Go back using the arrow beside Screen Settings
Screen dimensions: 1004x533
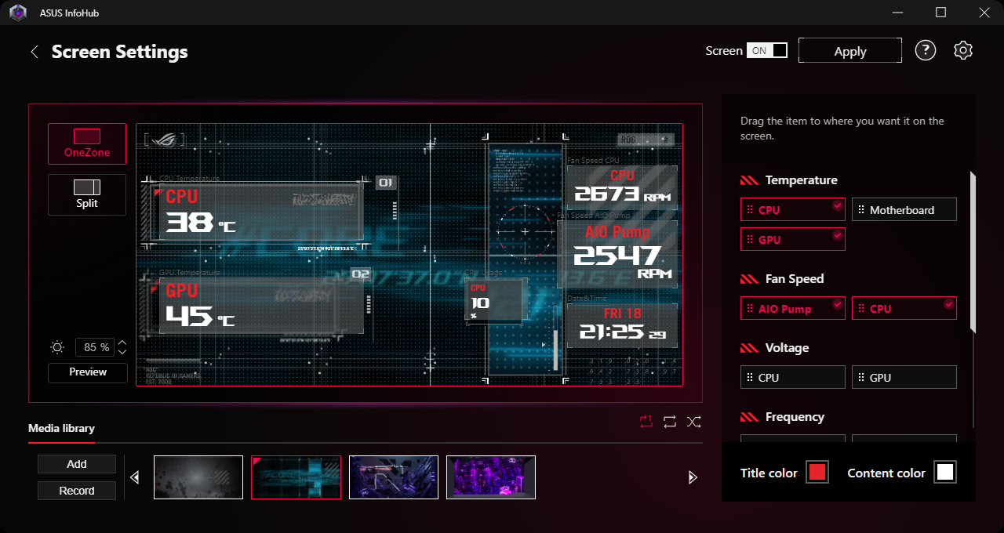point(35,52)
